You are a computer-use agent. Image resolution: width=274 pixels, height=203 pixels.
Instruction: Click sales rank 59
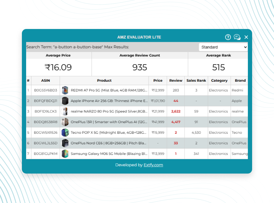point(196,111)
